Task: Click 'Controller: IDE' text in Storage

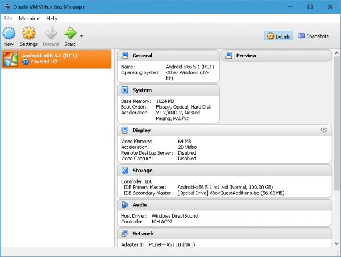Action: click(x=137, y=181)
